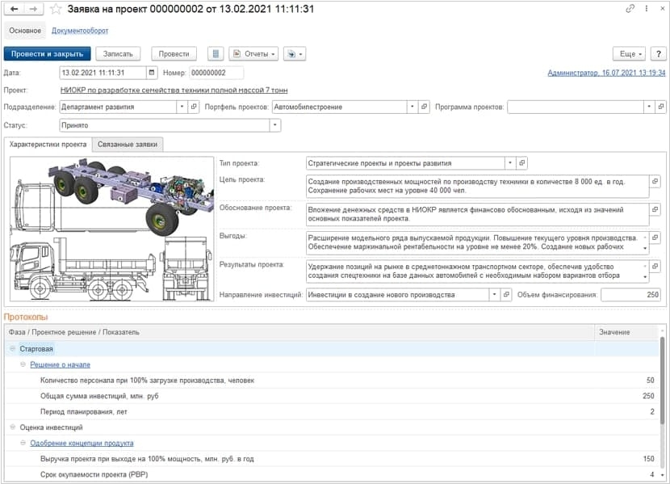670x484 pixels.
Task: Open the НИОКР project hyperlink
Action: [x=174, y=90]
